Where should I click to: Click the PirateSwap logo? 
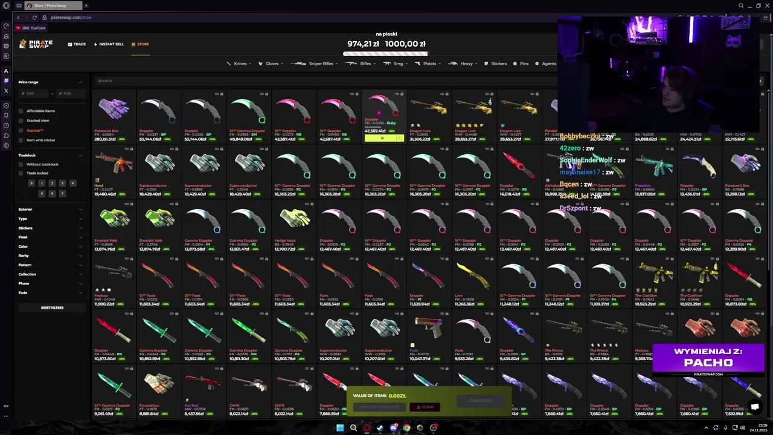click(36, 44)
